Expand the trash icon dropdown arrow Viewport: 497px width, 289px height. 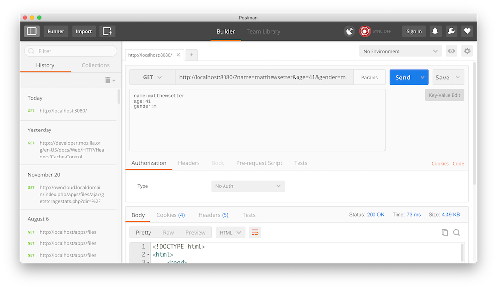[x=114, y=80]
